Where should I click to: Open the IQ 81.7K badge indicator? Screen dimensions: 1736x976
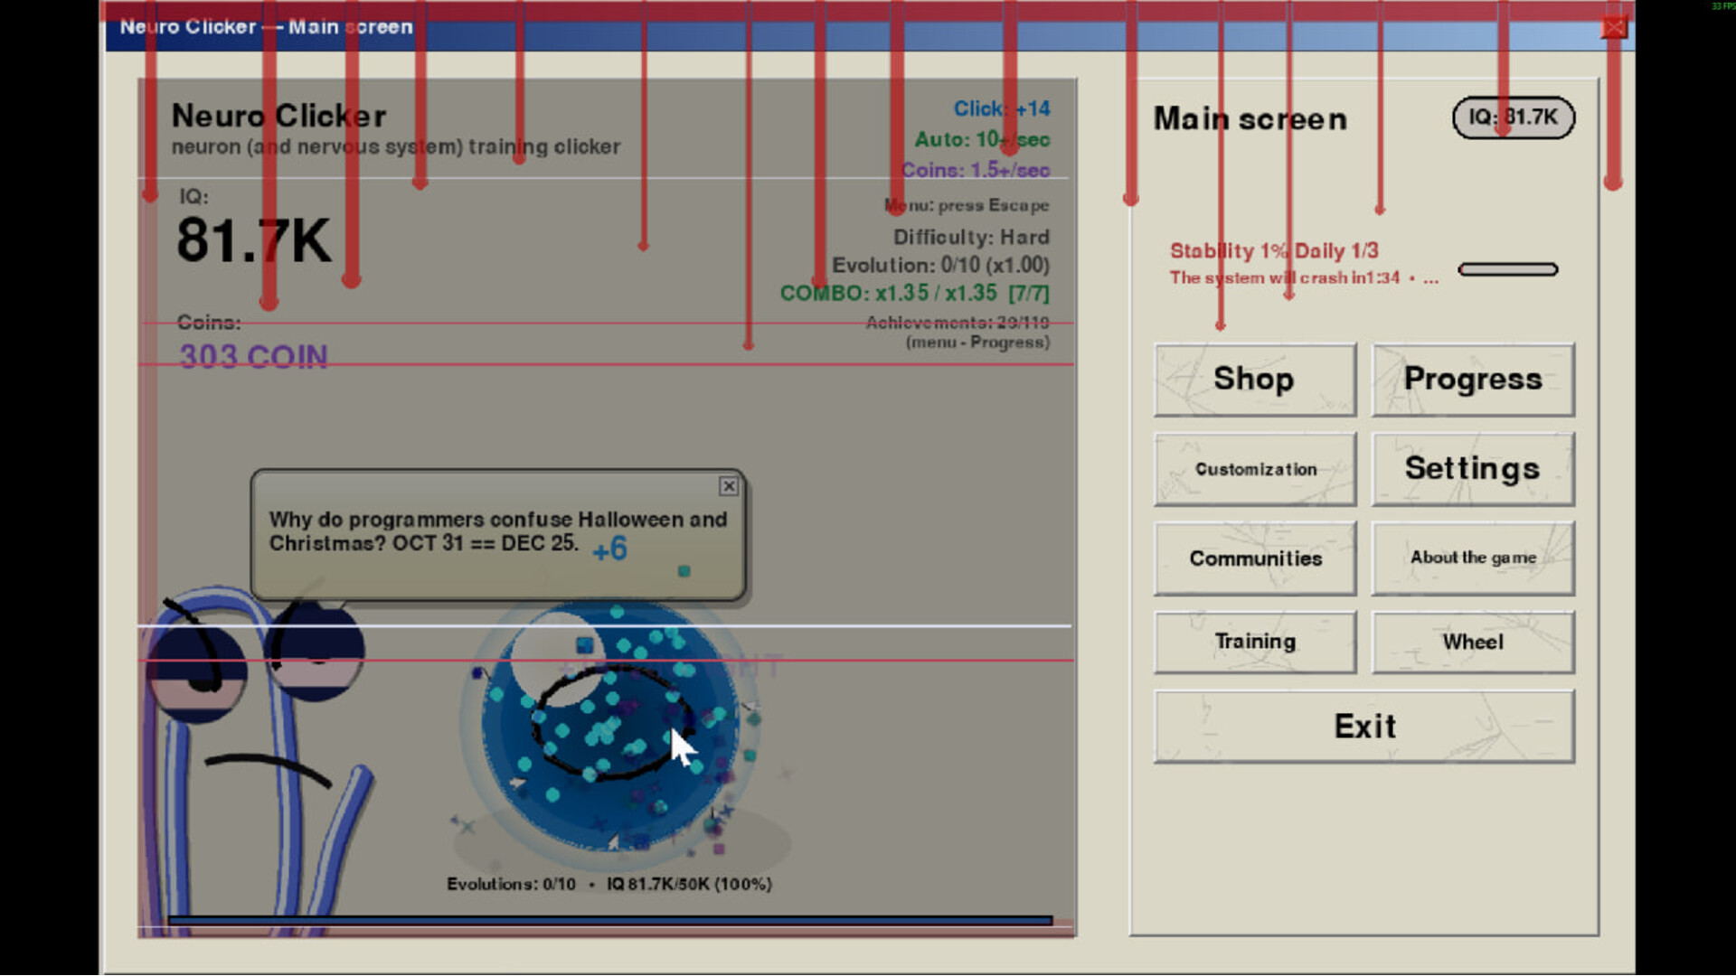tap(1514, 117)
